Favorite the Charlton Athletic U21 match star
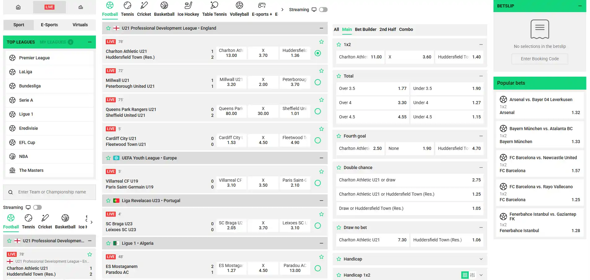 (x=321, y=42)
